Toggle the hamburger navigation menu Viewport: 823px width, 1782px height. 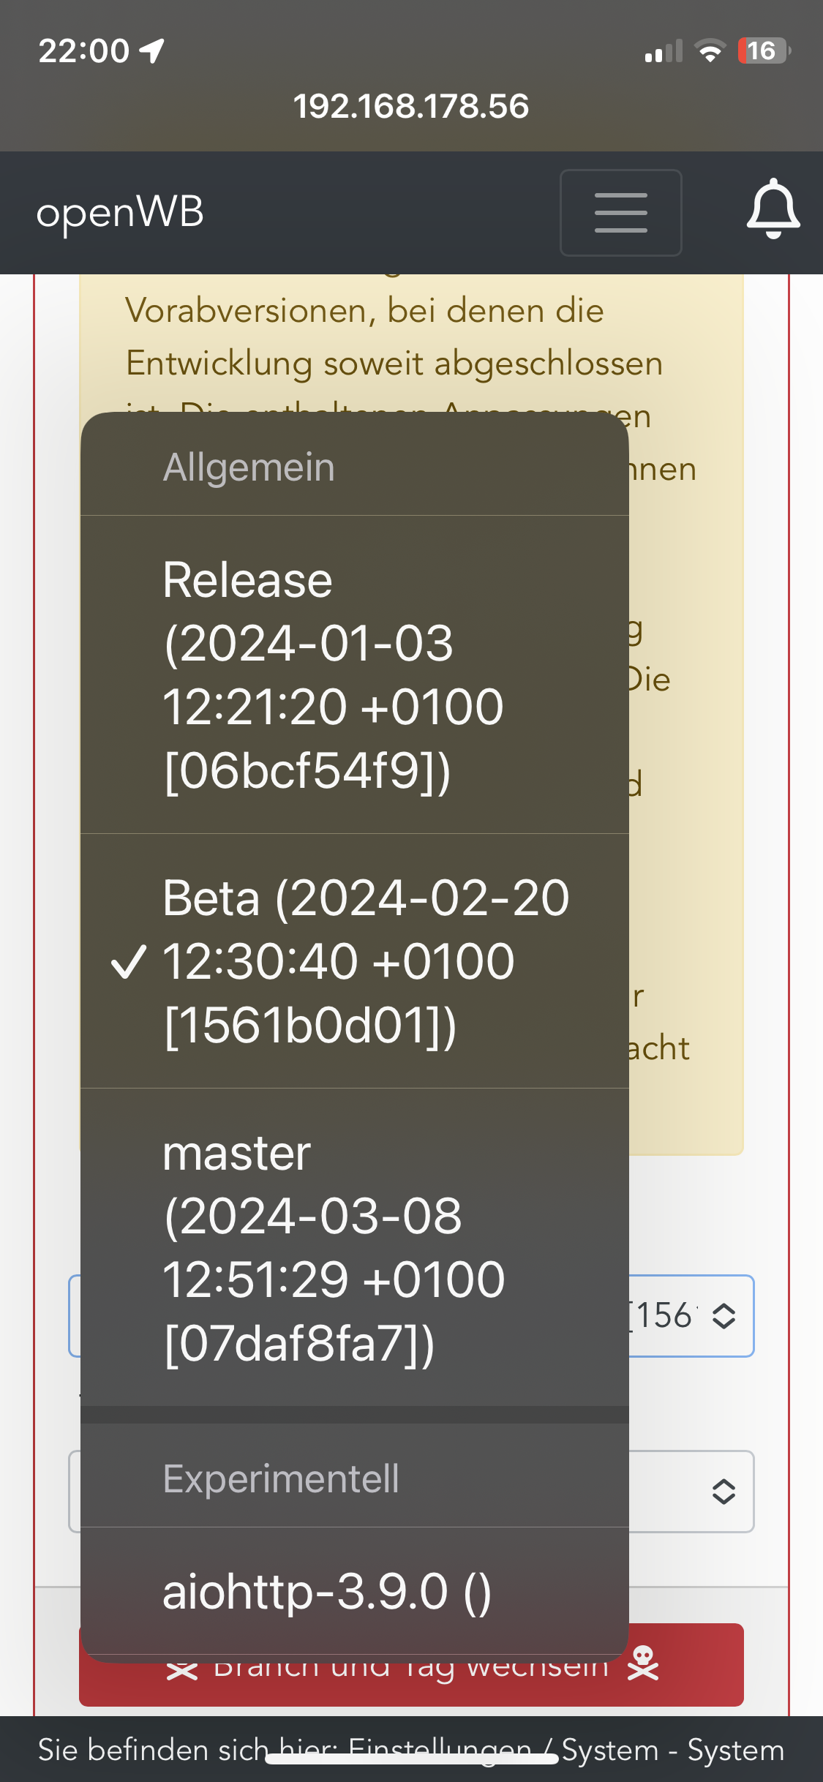(620, 213)
